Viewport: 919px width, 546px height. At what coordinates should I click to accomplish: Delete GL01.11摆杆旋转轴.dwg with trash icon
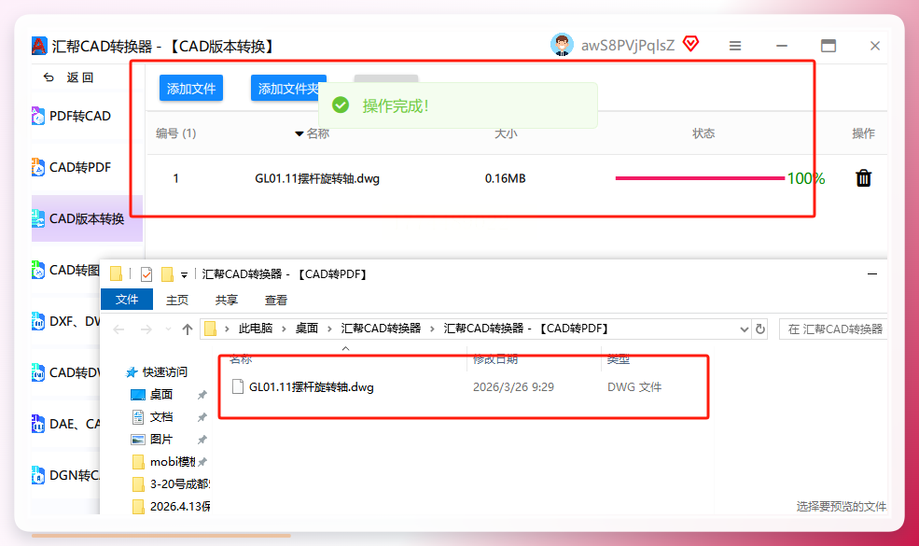(x=863, y=177)
